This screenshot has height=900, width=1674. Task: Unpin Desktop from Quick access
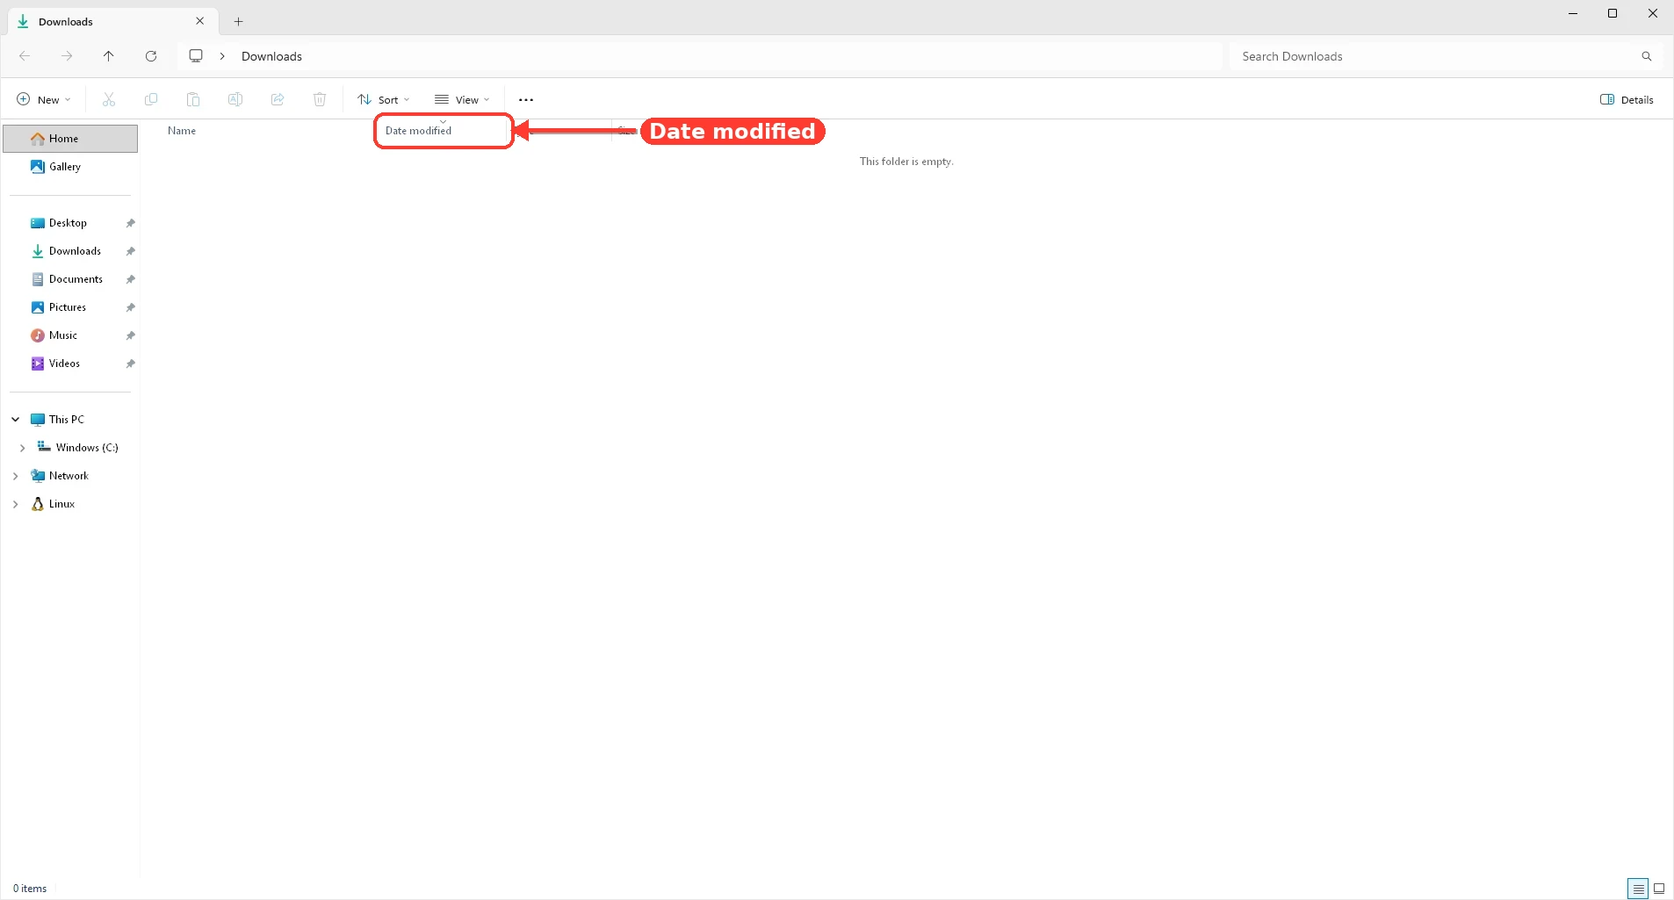[x=131, y=223]
